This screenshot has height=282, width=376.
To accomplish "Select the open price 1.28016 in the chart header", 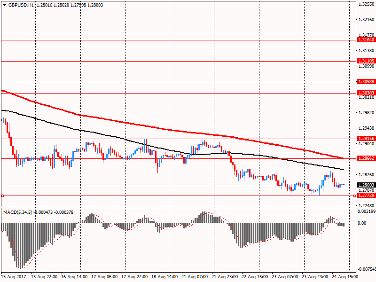I will [44, 5].
